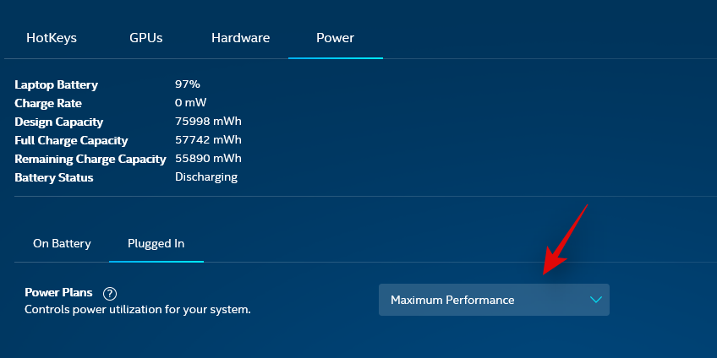Click the power utilization description text
This screenshot has width=717, height=358.
(x=138, y=310)
